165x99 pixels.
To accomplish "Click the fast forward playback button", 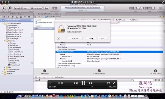I will pyautogui.click(x=91, y=83).
